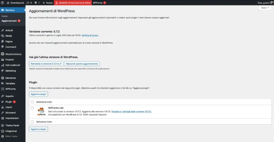Click the WPForms Lite plugin name
The width and height of the screenshot is (274, 142).
pyautogui.click(x=56, y=108)
